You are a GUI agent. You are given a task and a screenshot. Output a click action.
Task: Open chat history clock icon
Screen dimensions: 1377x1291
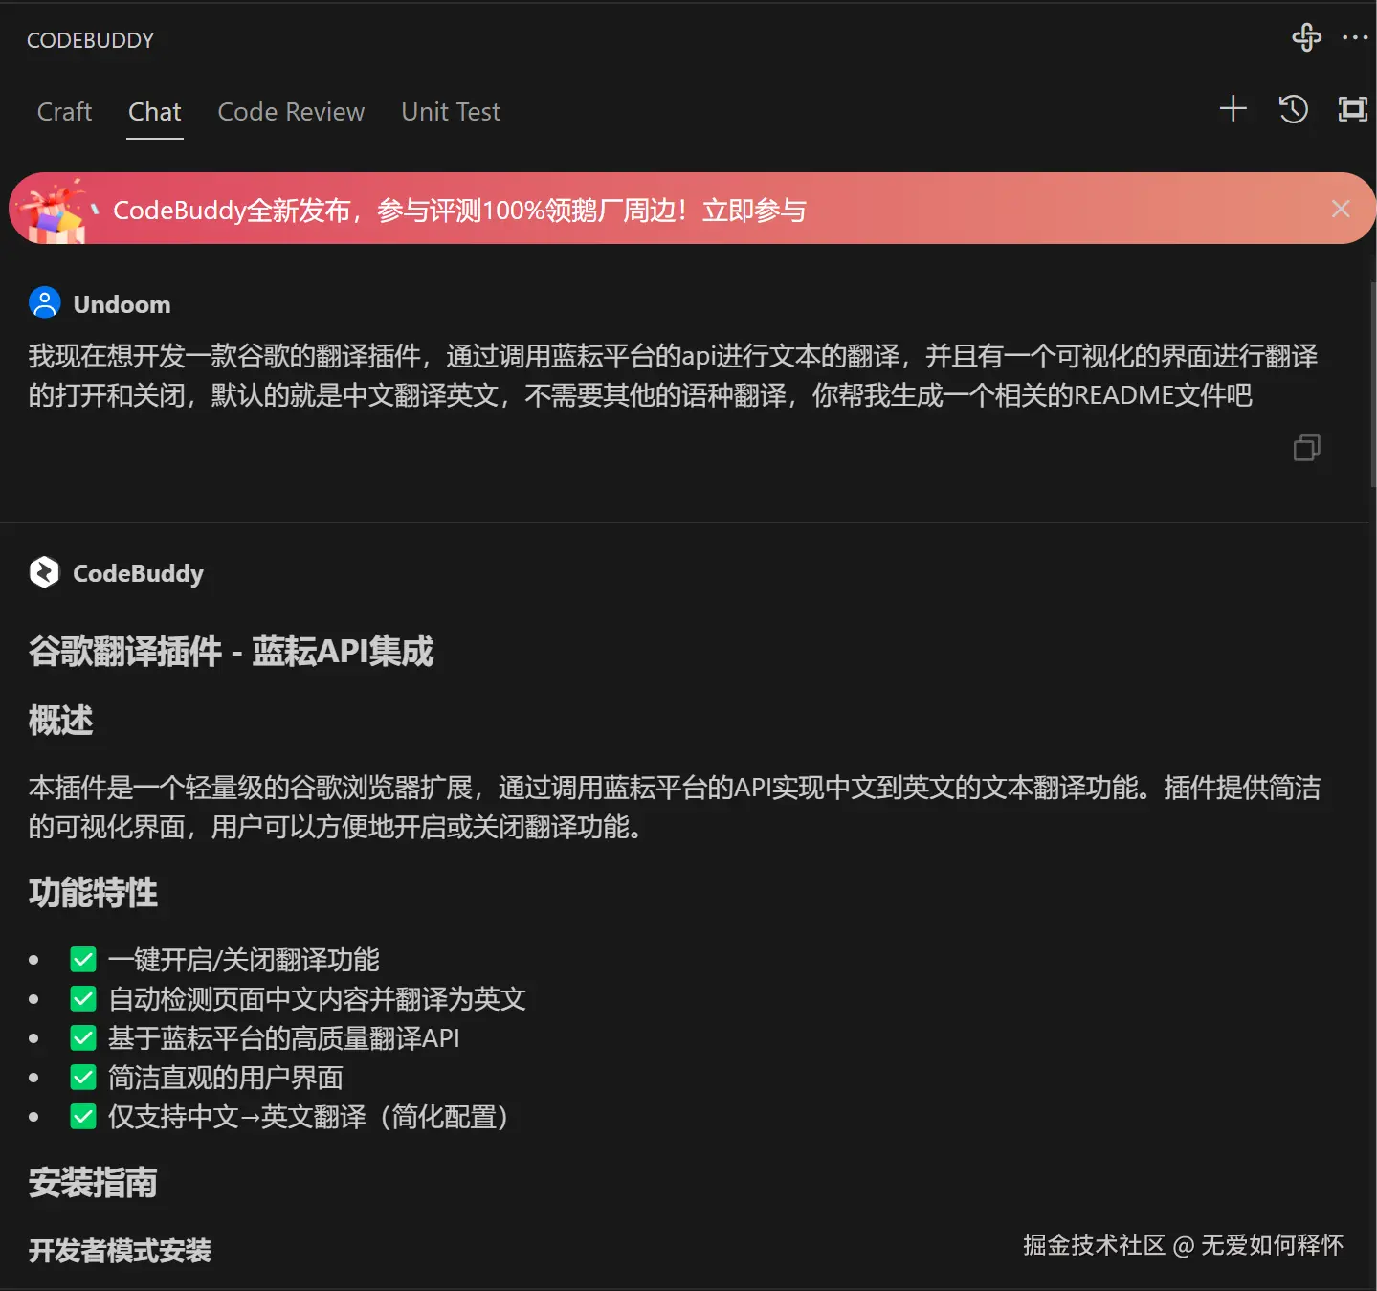tap(1294, 109)
